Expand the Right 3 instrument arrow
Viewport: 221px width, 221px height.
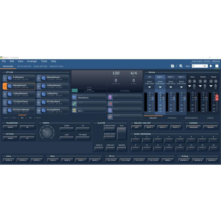pyautogui.click(x=182, y=87)
